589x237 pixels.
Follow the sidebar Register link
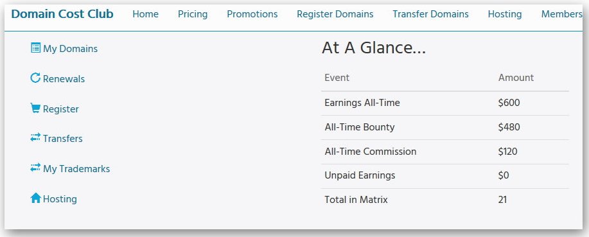[x=61, y=109]
